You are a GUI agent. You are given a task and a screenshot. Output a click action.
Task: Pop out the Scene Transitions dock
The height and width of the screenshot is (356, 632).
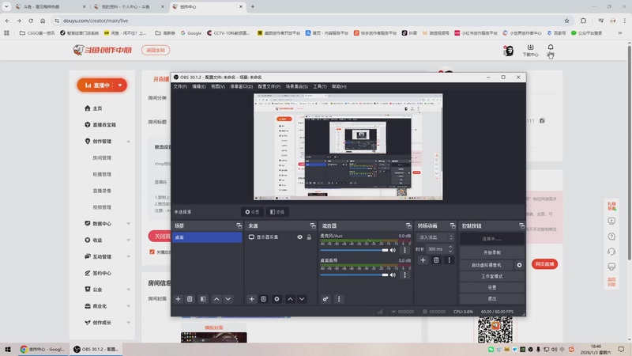453,225
